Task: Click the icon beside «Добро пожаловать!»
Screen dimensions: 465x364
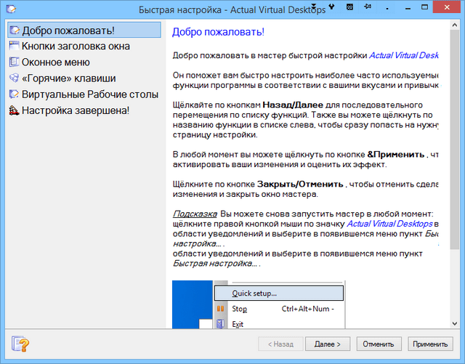Action: (x=15, y=31)
